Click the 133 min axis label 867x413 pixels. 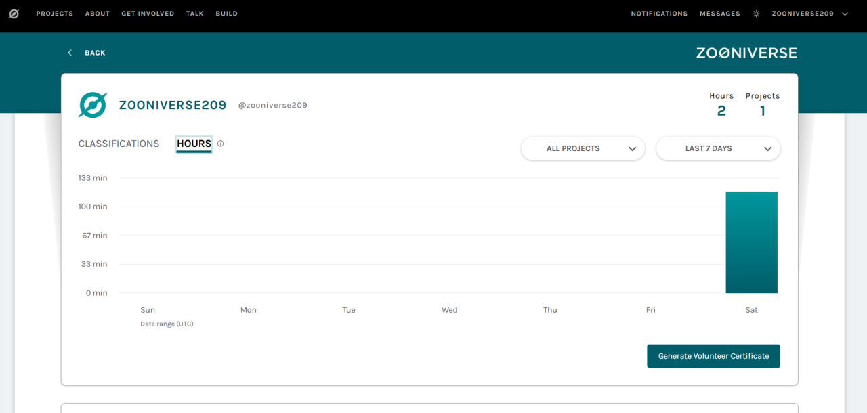[x=93, y=177]
